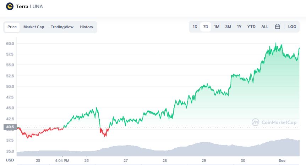Select the 1D time range
The width and height of the screenshot is (306, 165).
[x=195, y=27]
